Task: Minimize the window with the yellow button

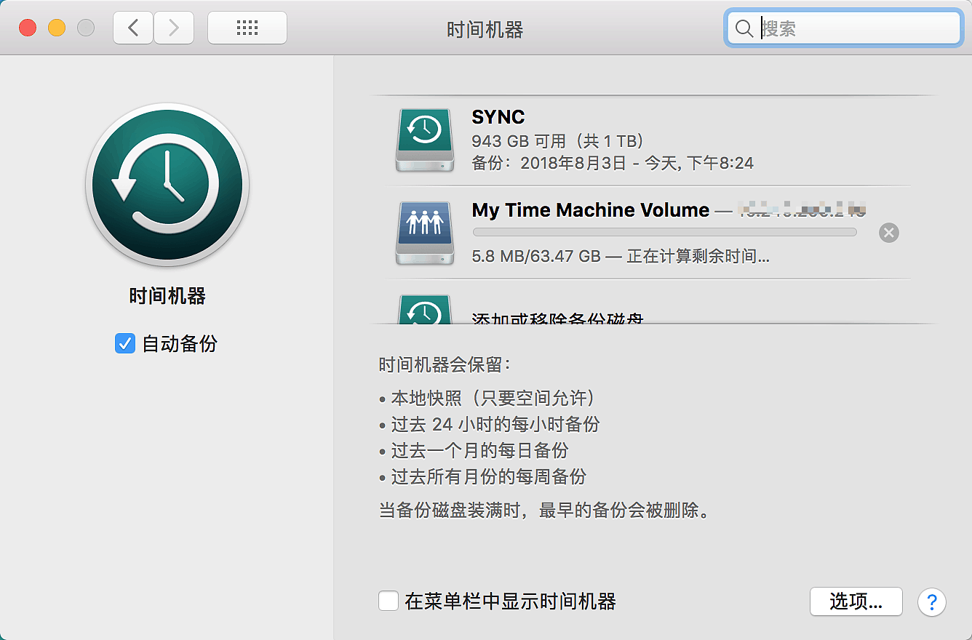Action: pos(57,28)
